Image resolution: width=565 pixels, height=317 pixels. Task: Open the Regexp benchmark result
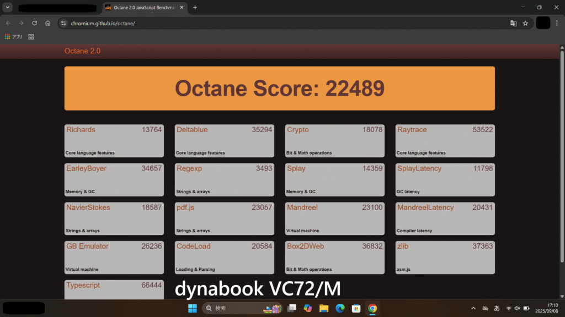(224, 180)
